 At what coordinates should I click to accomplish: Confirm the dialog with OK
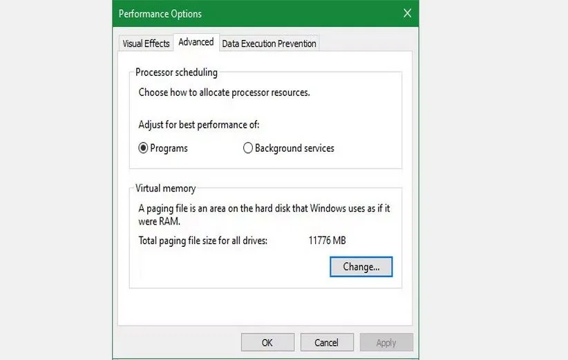coord(267,343)
